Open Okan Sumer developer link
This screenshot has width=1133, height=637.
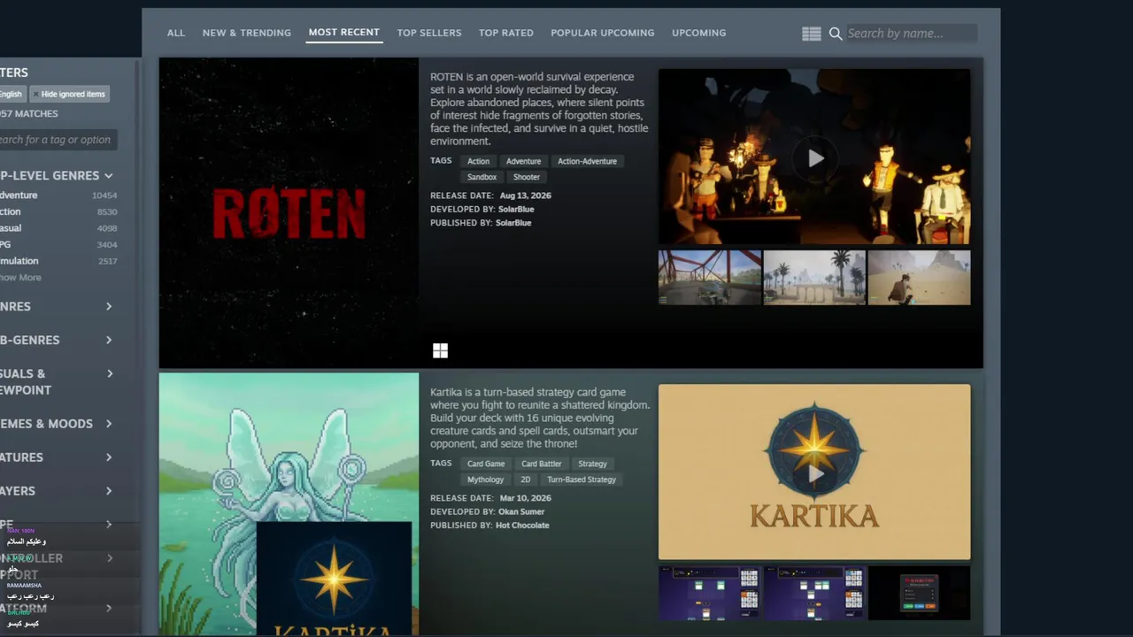pos(521,512)
